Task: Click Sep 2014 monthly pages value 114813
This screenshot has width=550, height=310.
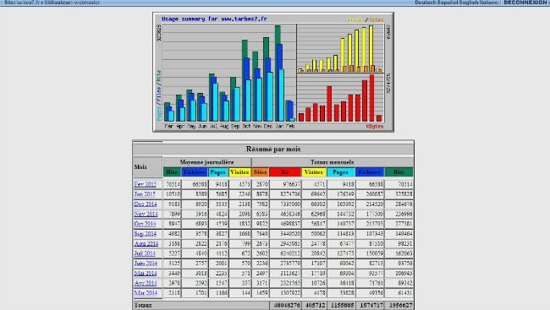Action: pyautogui.click(x=345, y=234)
